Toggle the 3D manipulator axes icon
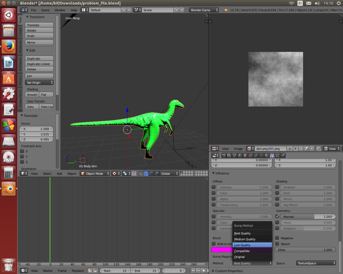 coord(141,174)
